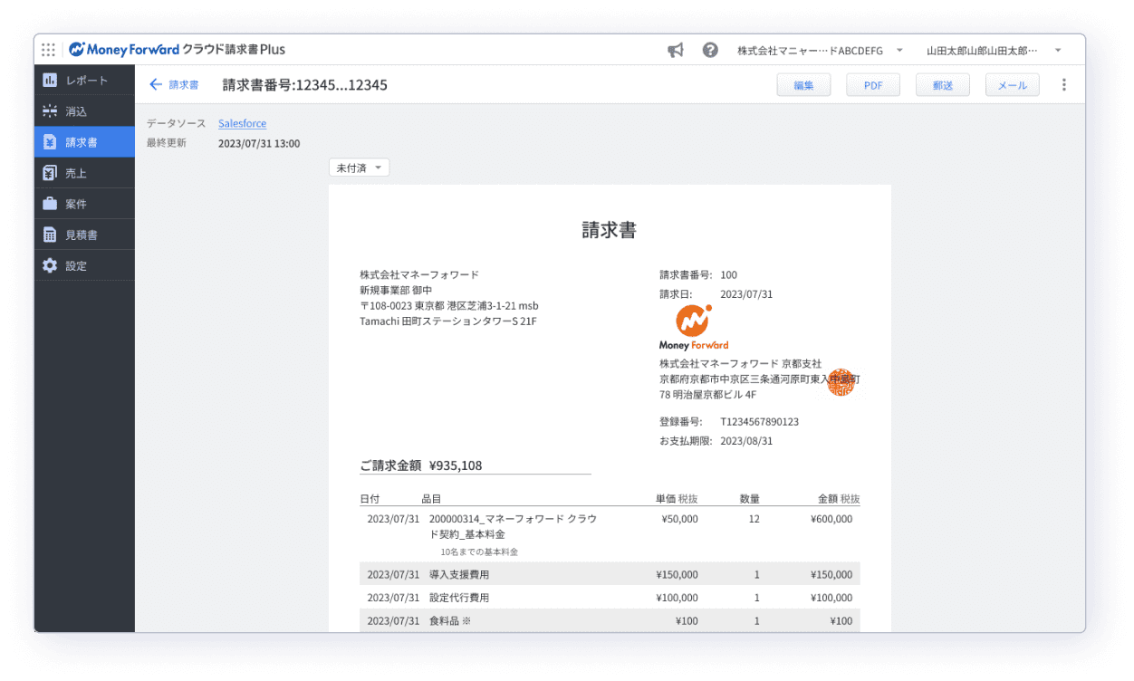Click the announcements megaphone icon
This screenshot has height=681, width=1134.
[675, 50]
